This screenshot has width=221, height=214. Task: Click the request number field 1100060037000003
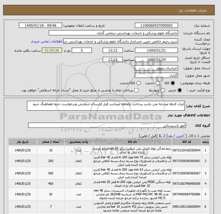pos(156,25)
